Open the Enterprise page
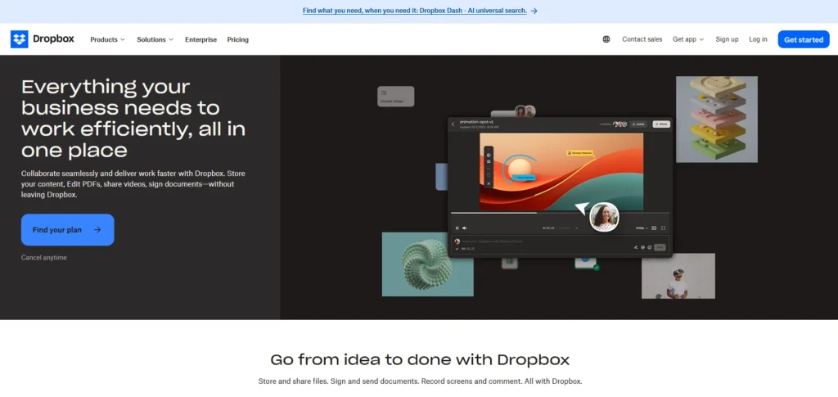This screenshot has height=397, width=838. 201,39
